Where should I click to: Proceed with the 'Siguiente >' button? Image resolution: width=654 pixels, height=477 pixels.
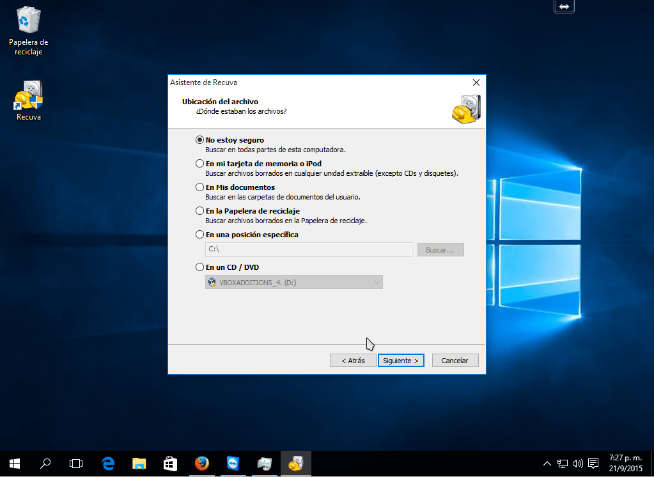pyautogui.click(x=401, y=361)
